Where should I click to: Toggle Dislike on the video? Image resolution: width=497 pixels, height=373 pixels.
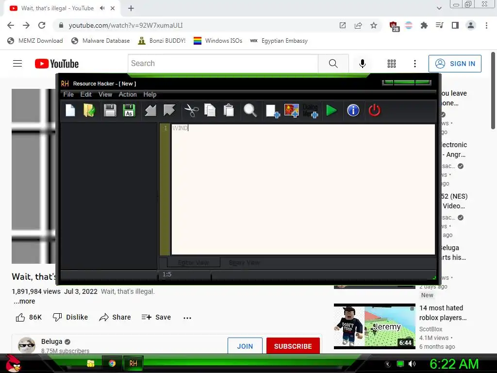click(70, 317)
